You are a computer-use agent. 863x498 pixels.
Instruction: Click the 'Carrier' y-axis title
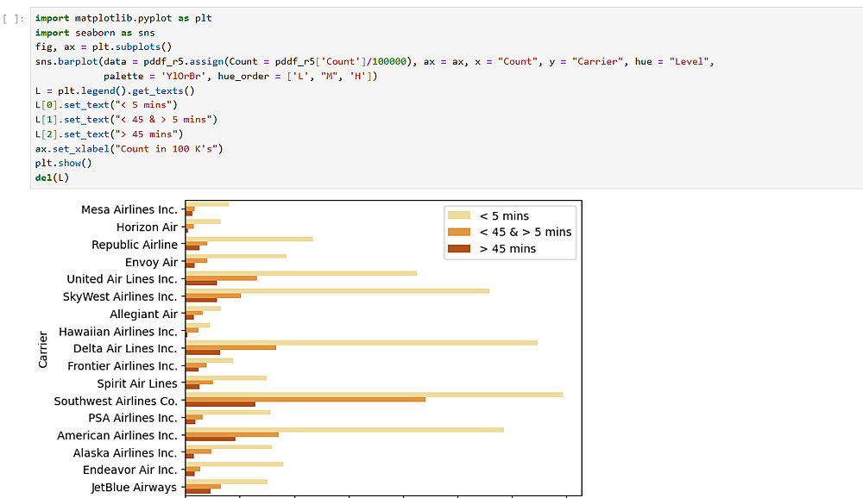(43, 350)
